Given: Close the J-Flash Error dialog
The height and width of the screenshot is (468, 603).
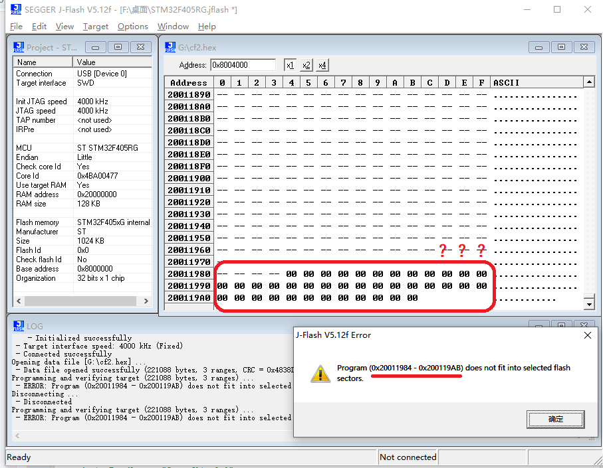Looking at the screenshot, I should tap(587, 335).
